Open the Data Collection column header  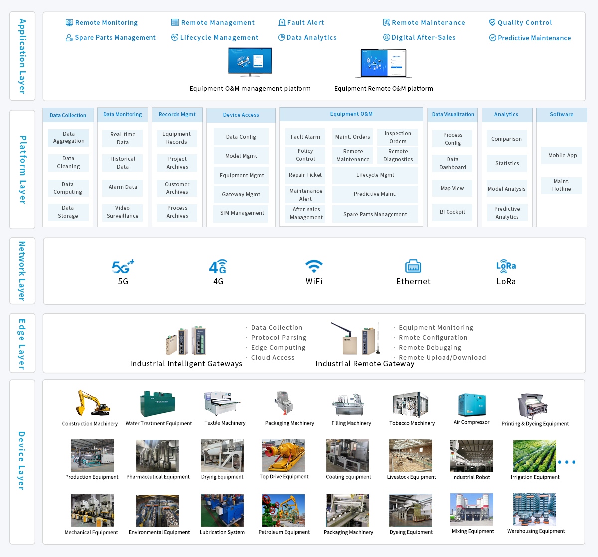(68, 115)
